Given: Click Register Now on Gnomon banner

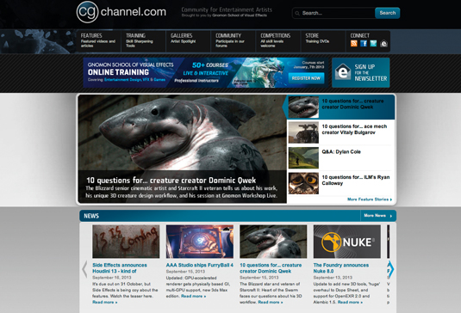Looking at the screenshot, I should pos(306,78).
